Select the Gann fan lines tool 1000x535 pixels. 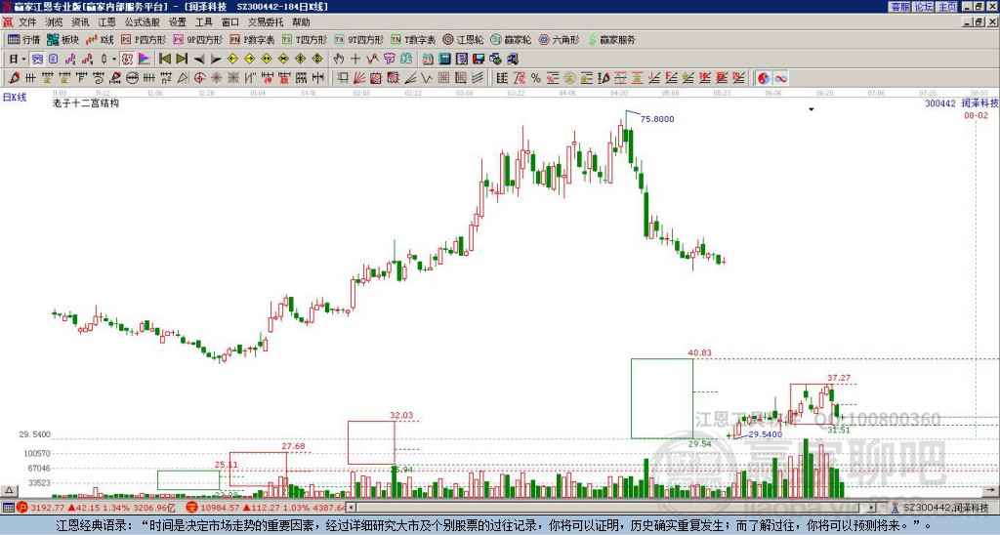pyautogui.click(x=359, y=78)
